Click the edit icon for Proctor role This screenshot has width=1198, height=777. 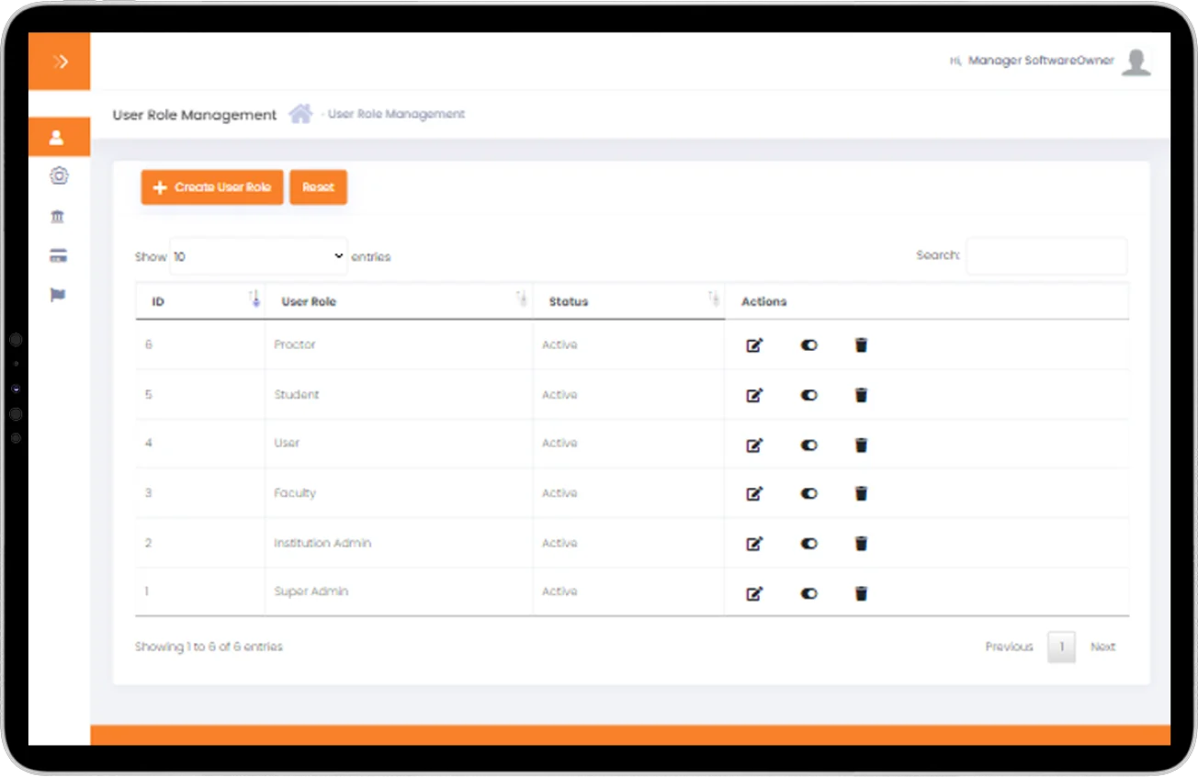(x=754, y=345)
